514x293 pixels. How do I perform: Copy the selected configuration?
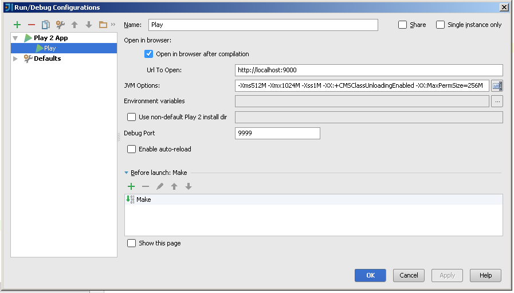[46, 25]
